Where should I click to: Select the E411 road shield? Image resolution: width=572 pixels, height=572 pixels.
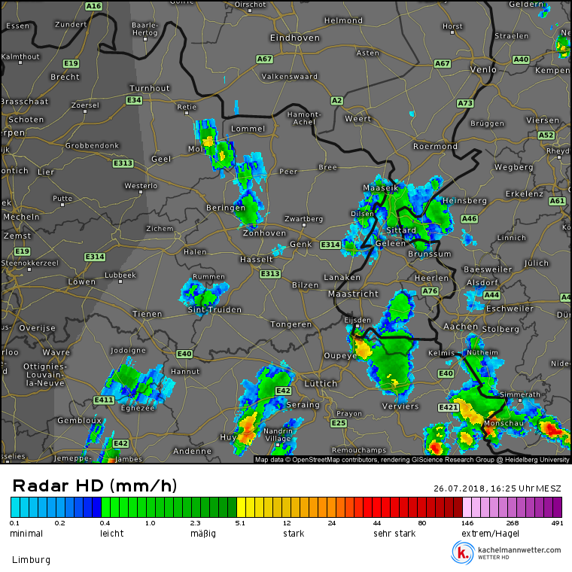[104, 400]
